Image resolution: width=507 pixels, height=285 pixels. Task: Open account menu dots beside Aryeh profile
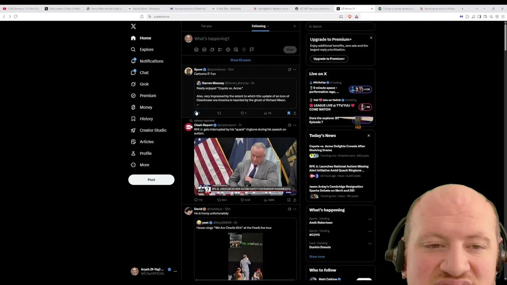tap(175, 271)
